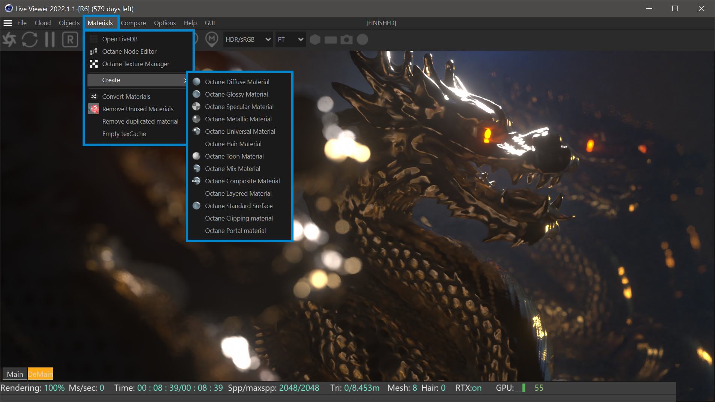
Task: Choose Empty texCache
Action: point(137,134)
